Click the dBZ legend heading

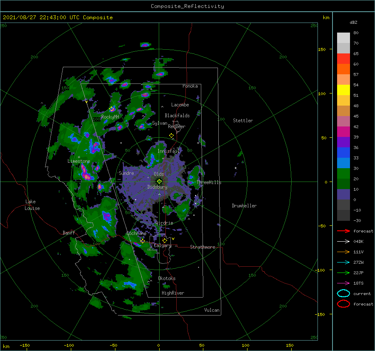pyautogui.click(x=353, y=23)
